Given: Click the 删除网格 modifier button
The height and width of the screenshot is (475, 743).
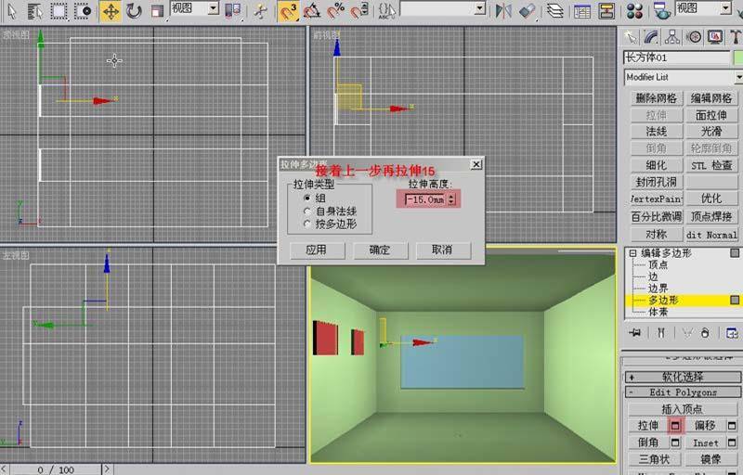Looking at the screenshot, I should pos(657,98).
